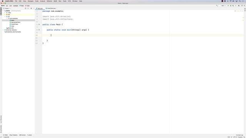
Task: Click the Run with Coverage icon
Action: (x=233, y=6)
